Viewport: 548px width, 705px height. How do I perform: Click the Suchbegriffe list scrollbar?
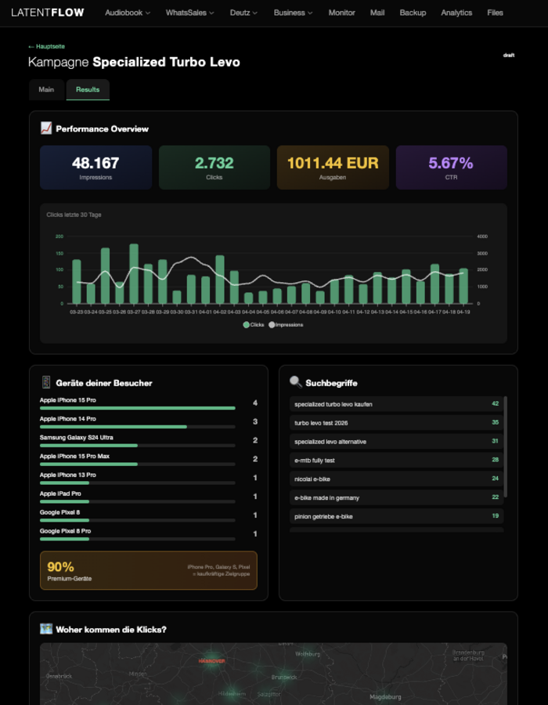(x=506, y=446)
